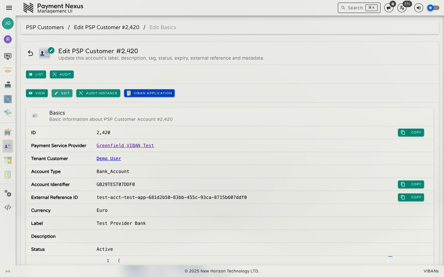This screenshot has height=277, width=444.
Task: Open the dashboard monitor icon in sidebar
Action: (8, 56)
